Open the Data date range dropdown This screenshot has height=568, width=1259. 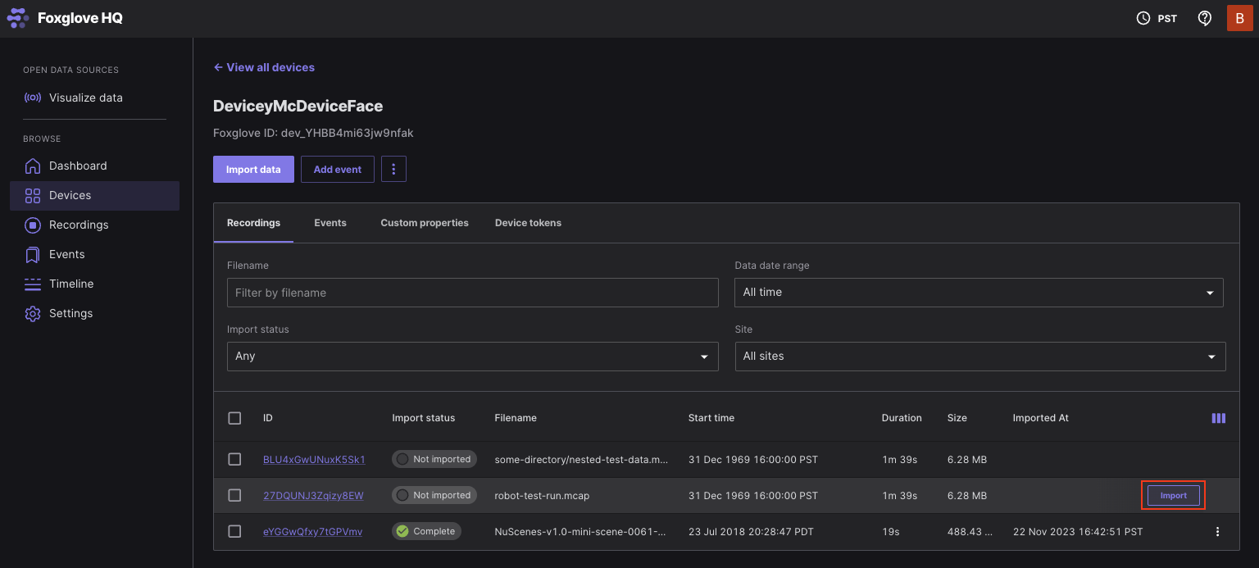[x=979, y=292]
